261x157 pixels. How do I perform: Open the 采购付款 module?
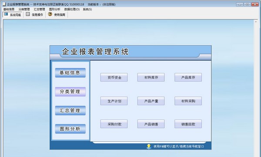tap(114, 124)
